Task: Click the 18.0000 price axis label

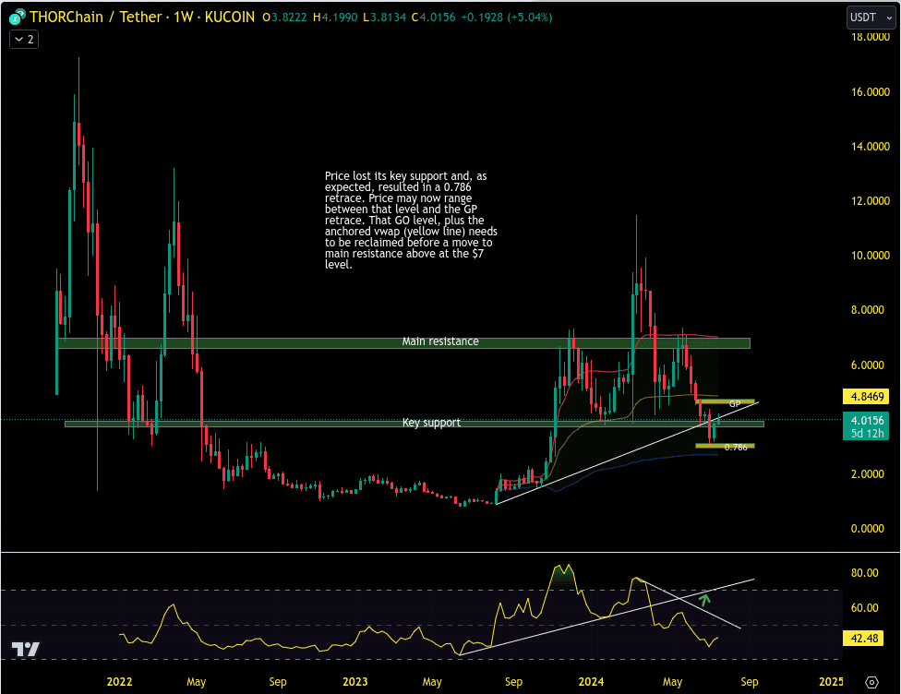Action: pos(870,37)
